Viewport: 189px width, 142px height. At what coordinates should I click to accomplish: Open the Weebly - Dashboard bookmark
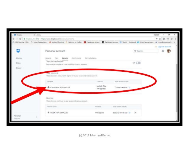coord(128,42)
